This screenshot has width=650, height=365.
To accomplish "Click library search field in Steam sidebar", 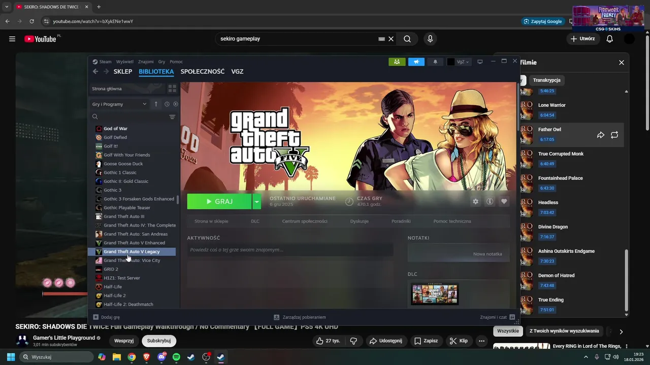I will (129, 117).
